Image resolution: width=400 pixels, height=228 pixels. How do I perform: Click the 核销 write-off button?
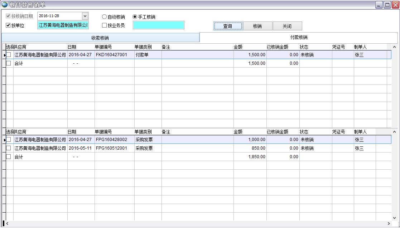pyautogui.click(x=258, y=25)
